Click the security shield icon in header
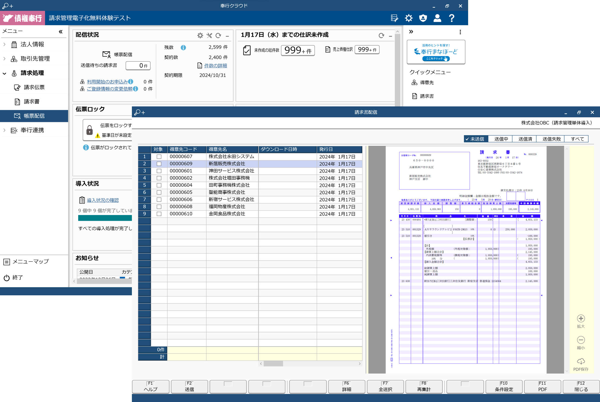The image size is (600, 402). 423,18
